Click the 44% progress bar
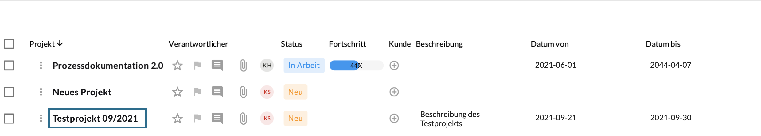Viewport: 761px width, 136px height. pyautogui.click(x=356, y=66)
